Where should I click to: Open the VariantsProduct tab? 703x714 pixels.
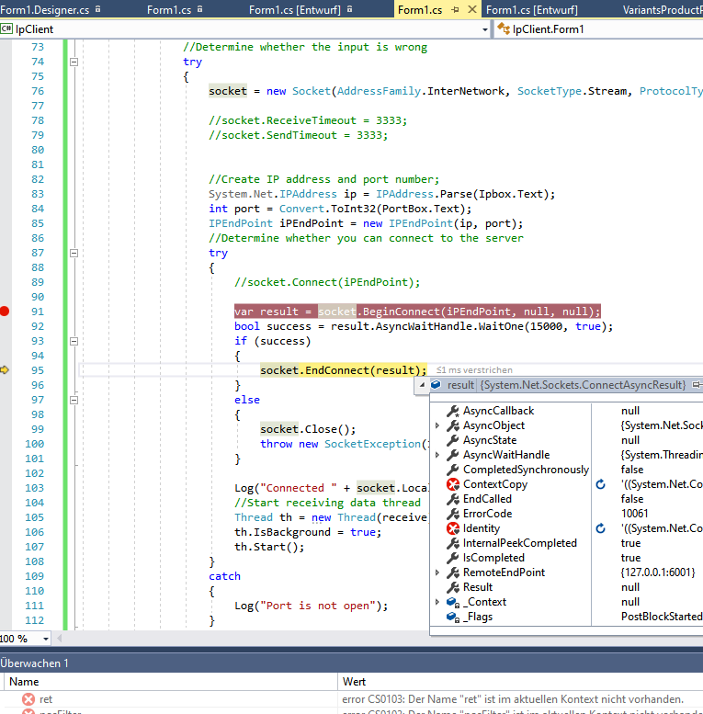663,9
